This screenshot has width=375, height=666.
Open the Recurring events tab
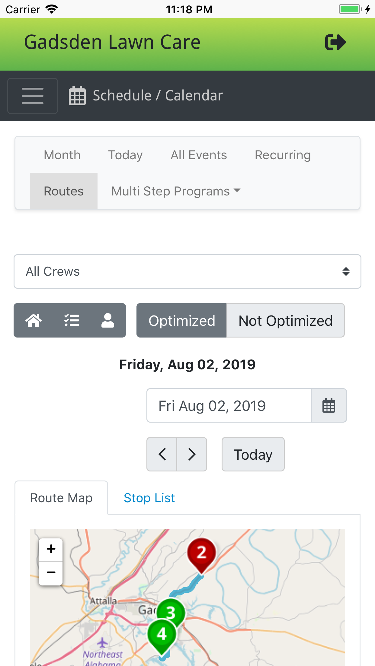click(283, 155)
